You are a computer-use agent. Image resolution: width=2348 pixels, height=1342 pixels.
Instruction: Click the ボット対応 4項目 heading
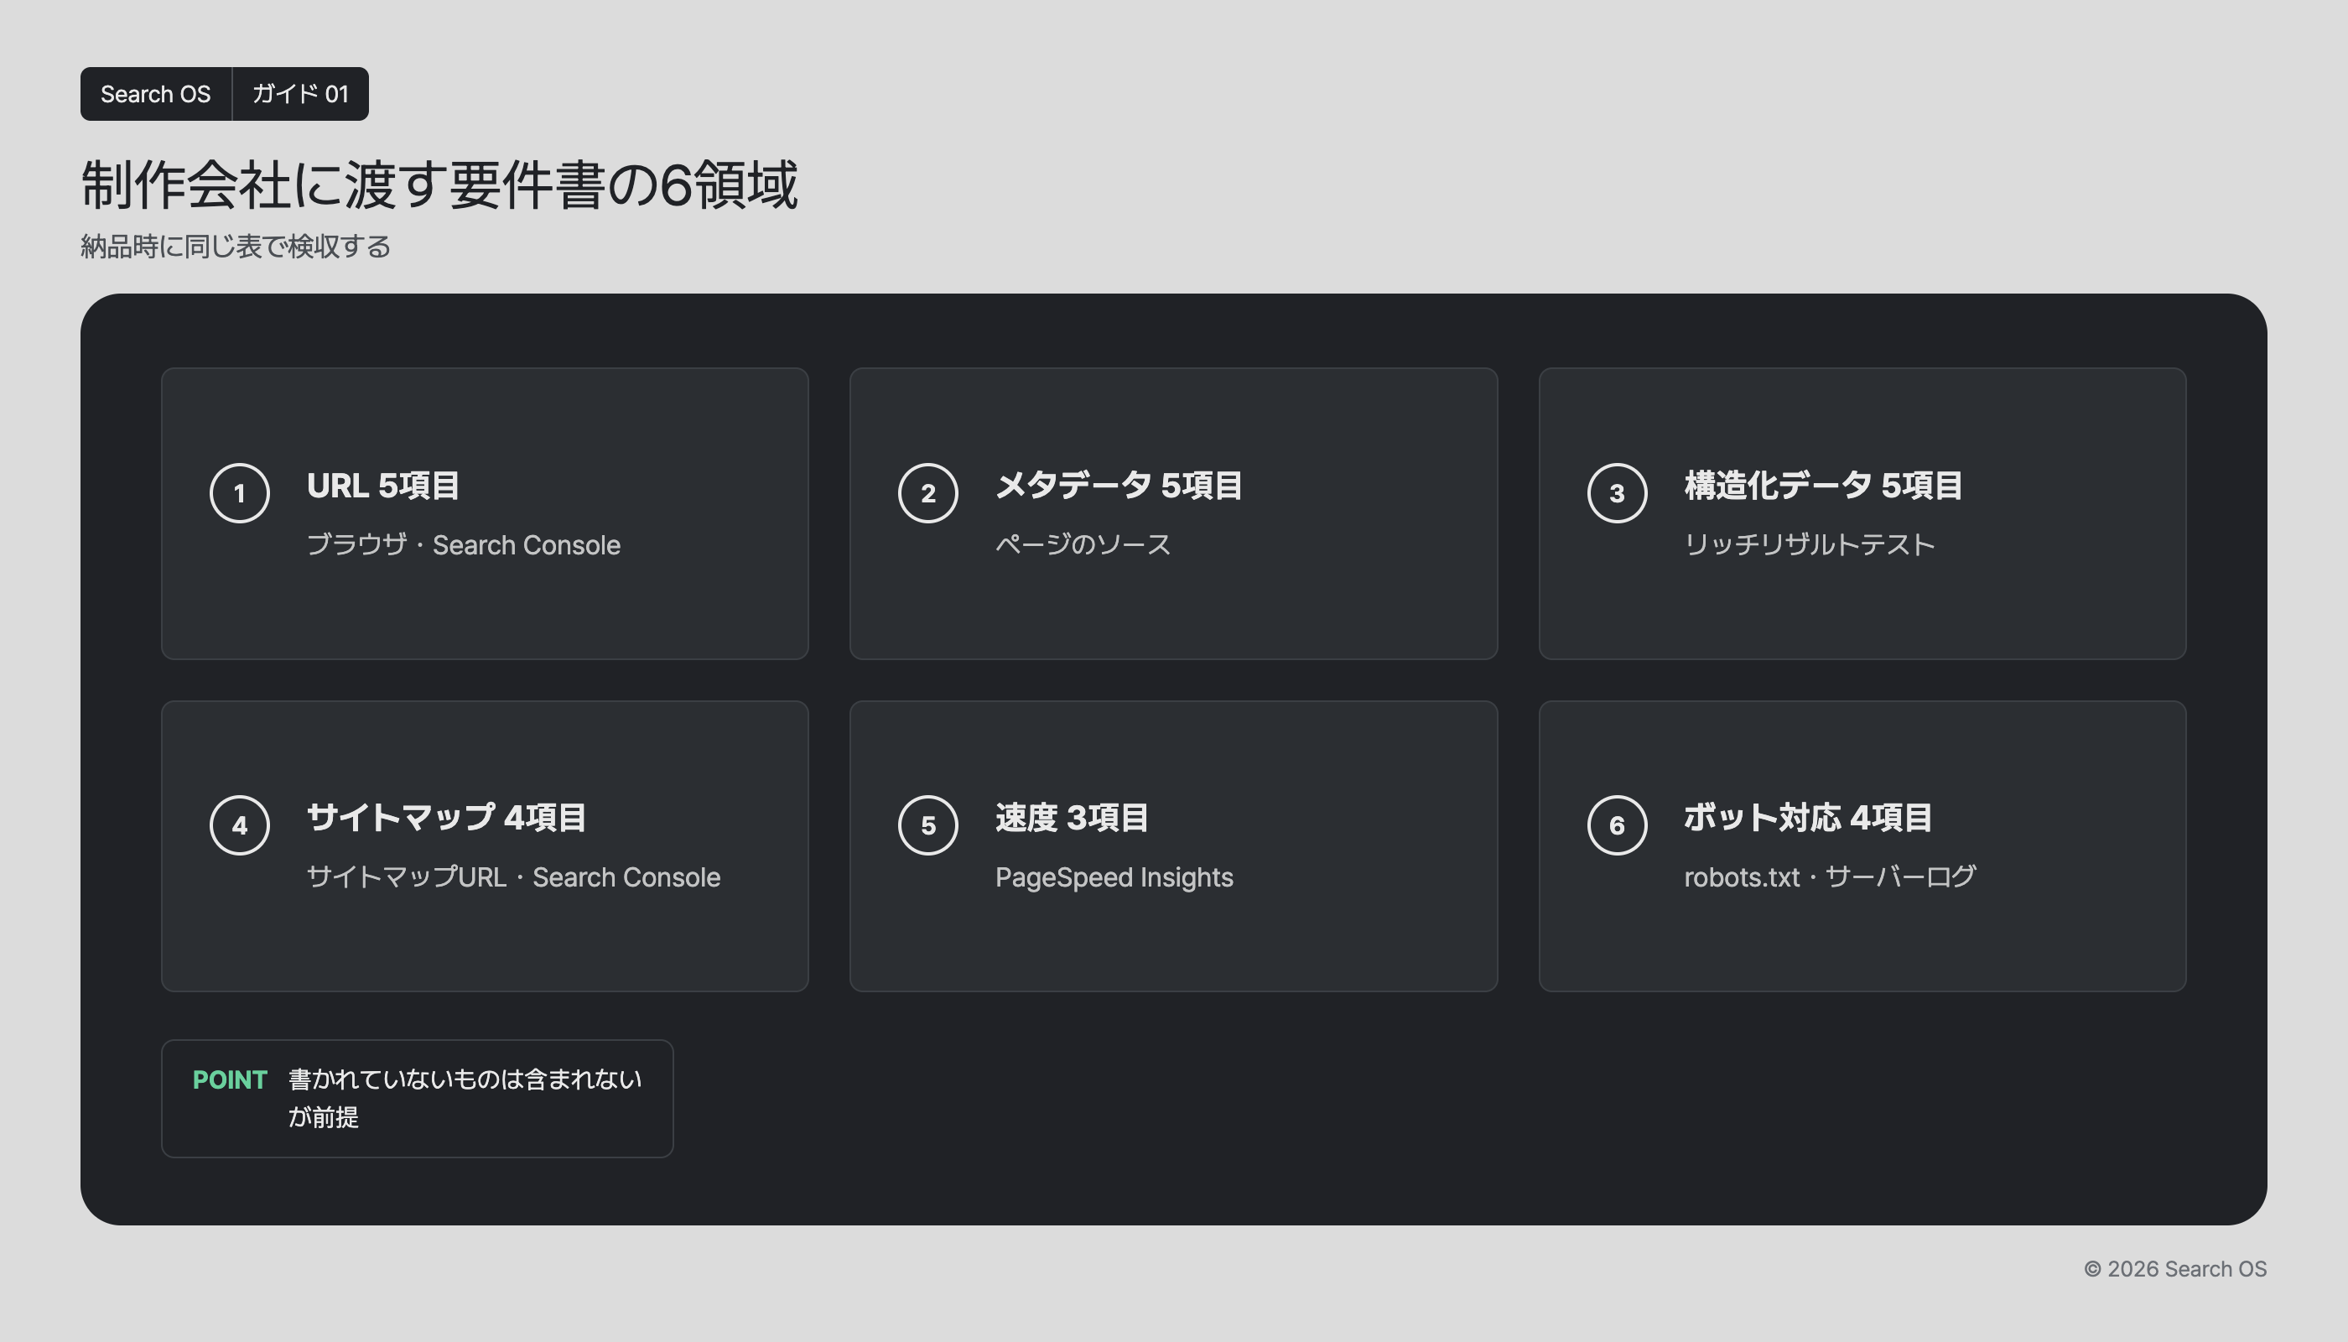tap(1808, 818)
